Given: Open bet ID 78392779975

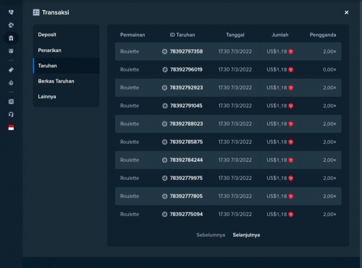Looking at the screenshot, I should point(186,178).
